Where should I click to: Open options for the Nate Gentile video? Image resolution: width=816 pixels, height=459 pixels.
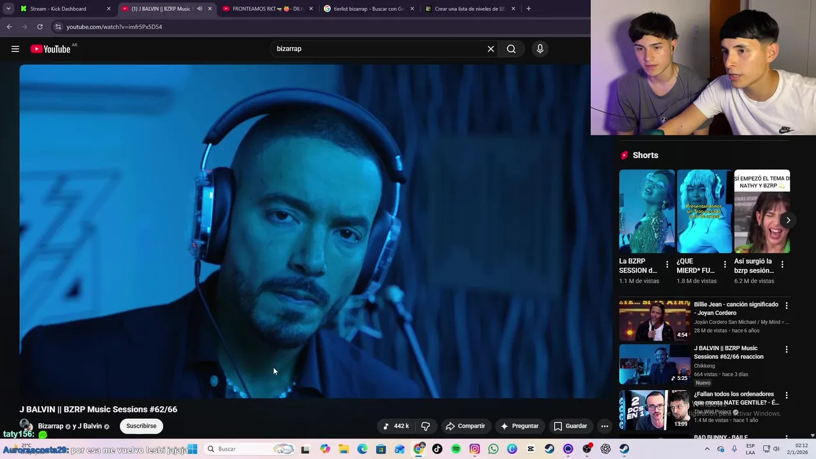[x=787, y=395]
